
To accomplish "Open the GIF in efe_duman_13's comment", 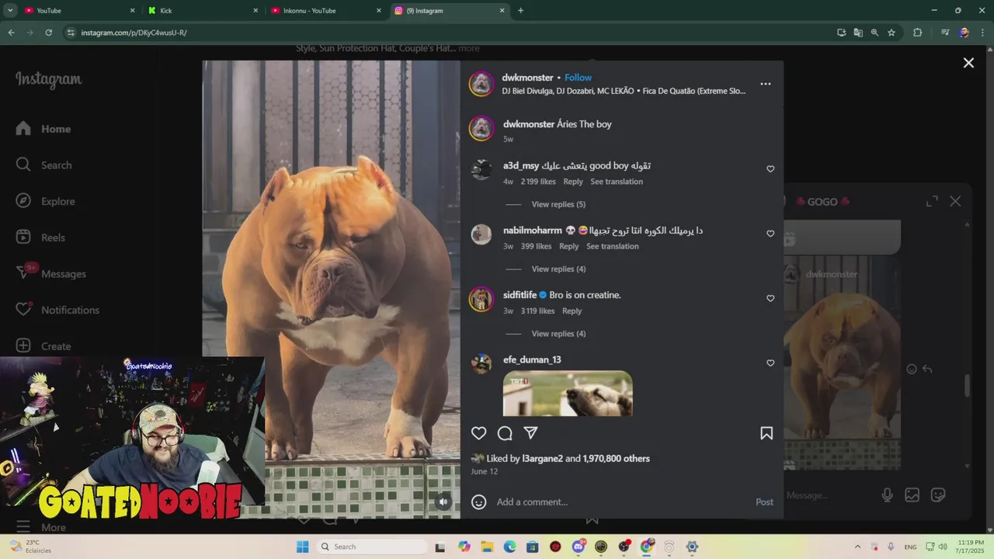I will coord(568,394).
